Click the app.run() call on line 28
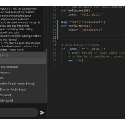Image resolution: width=125 pixels, height=125 pixels. point(76,60)
